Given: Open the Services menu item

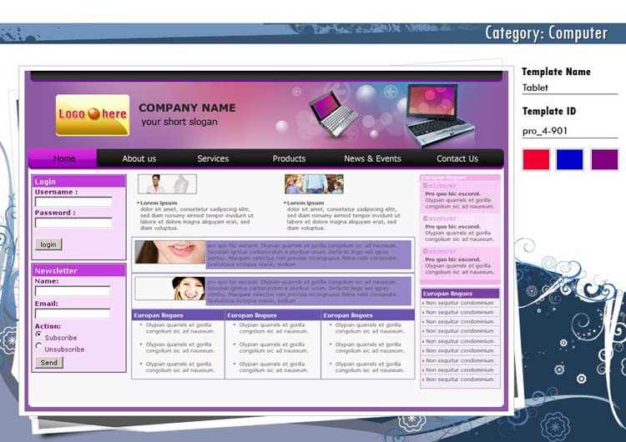Looking at the screenshot, I should click(213, 158).
